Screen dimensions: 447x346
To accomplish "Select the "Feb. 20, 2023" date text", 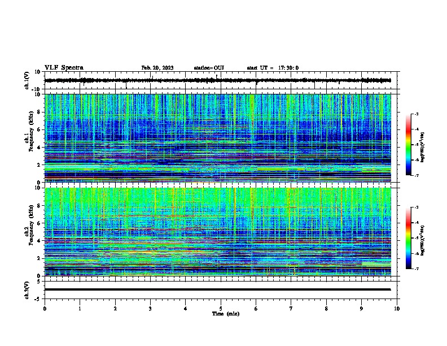I will pyautogui.click(x=157, y=68).
